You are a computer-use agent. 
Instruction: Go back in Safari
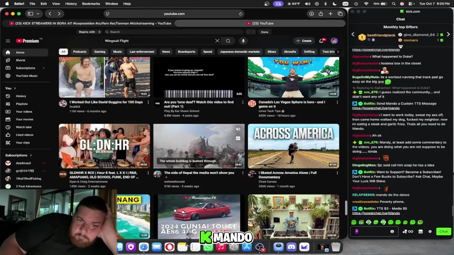[50, 14]
